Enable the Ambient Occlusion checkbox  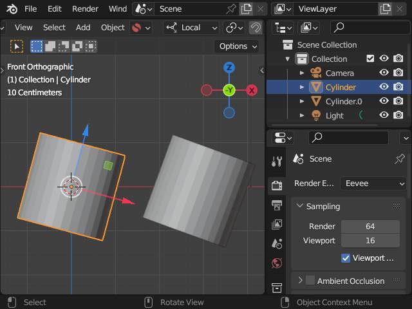pyautogui.click(x=310, y=281)
